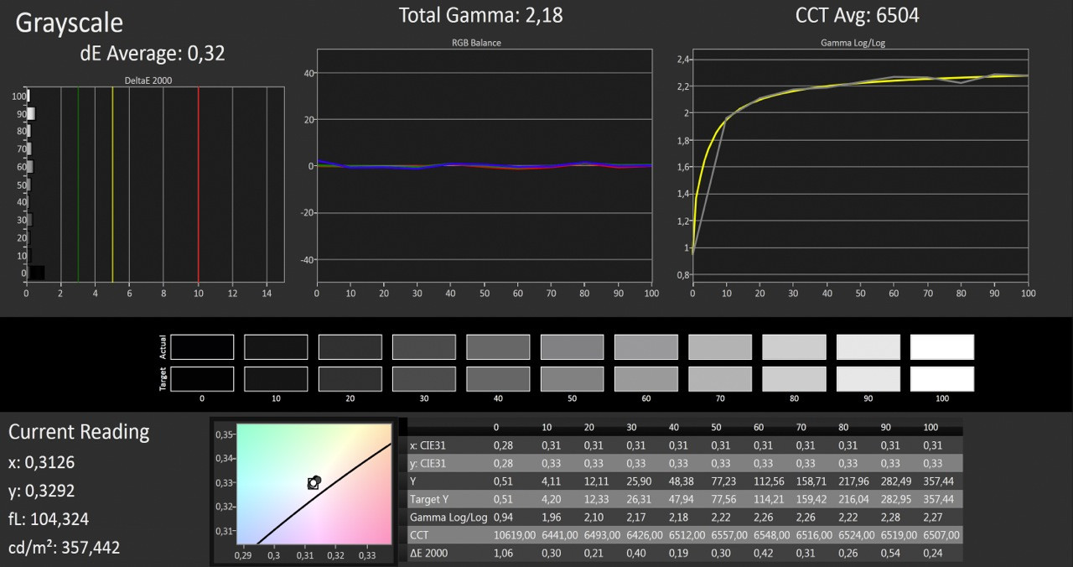Choose the Actual swatch for 50 level
Image resolution: width=1073 pixels, height=567 pixels.
coord(572,347)
